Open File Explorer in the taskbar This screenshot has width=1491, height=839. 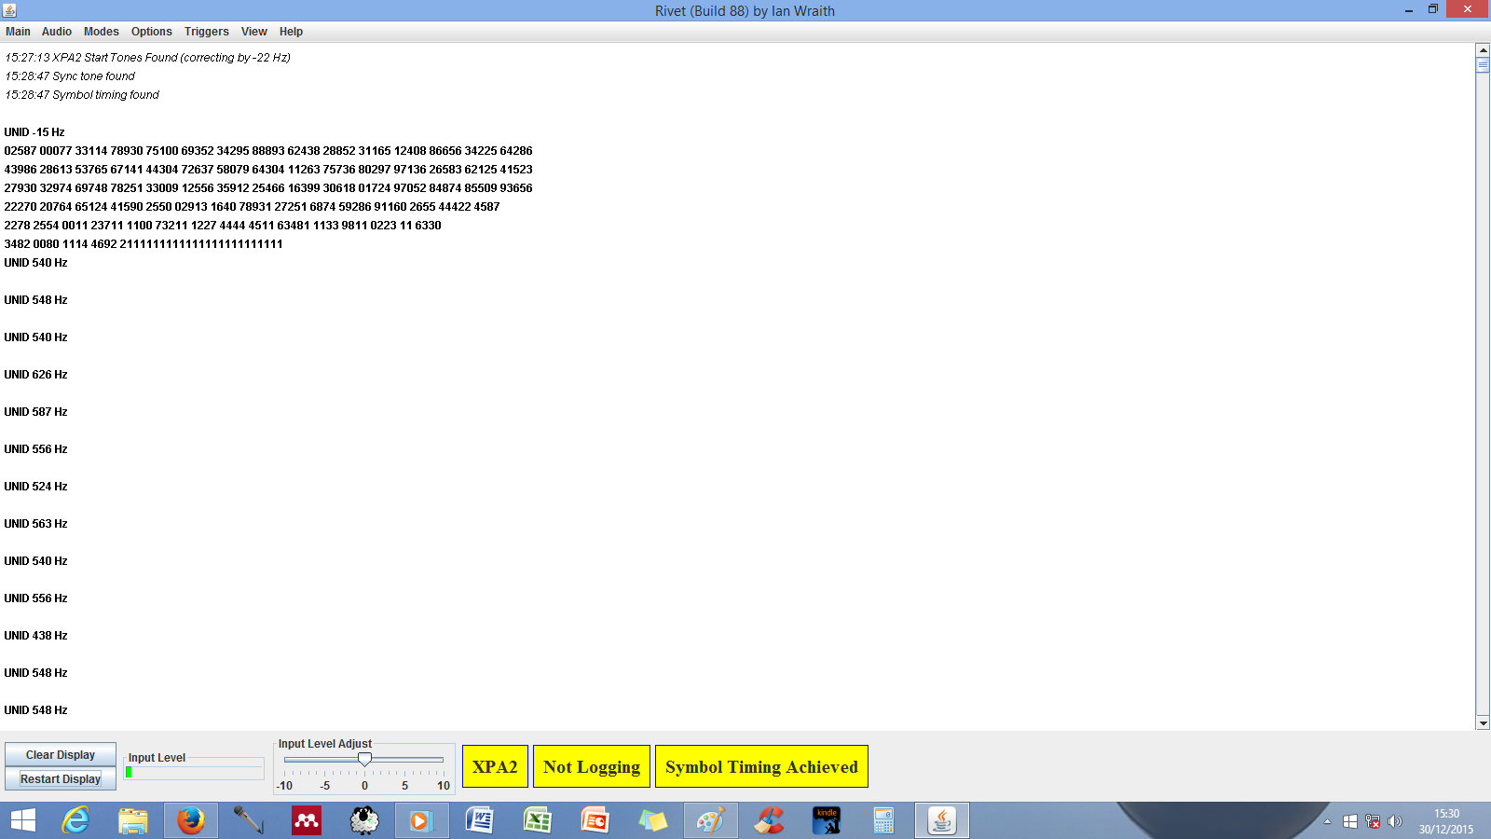[x=133, y=820]
